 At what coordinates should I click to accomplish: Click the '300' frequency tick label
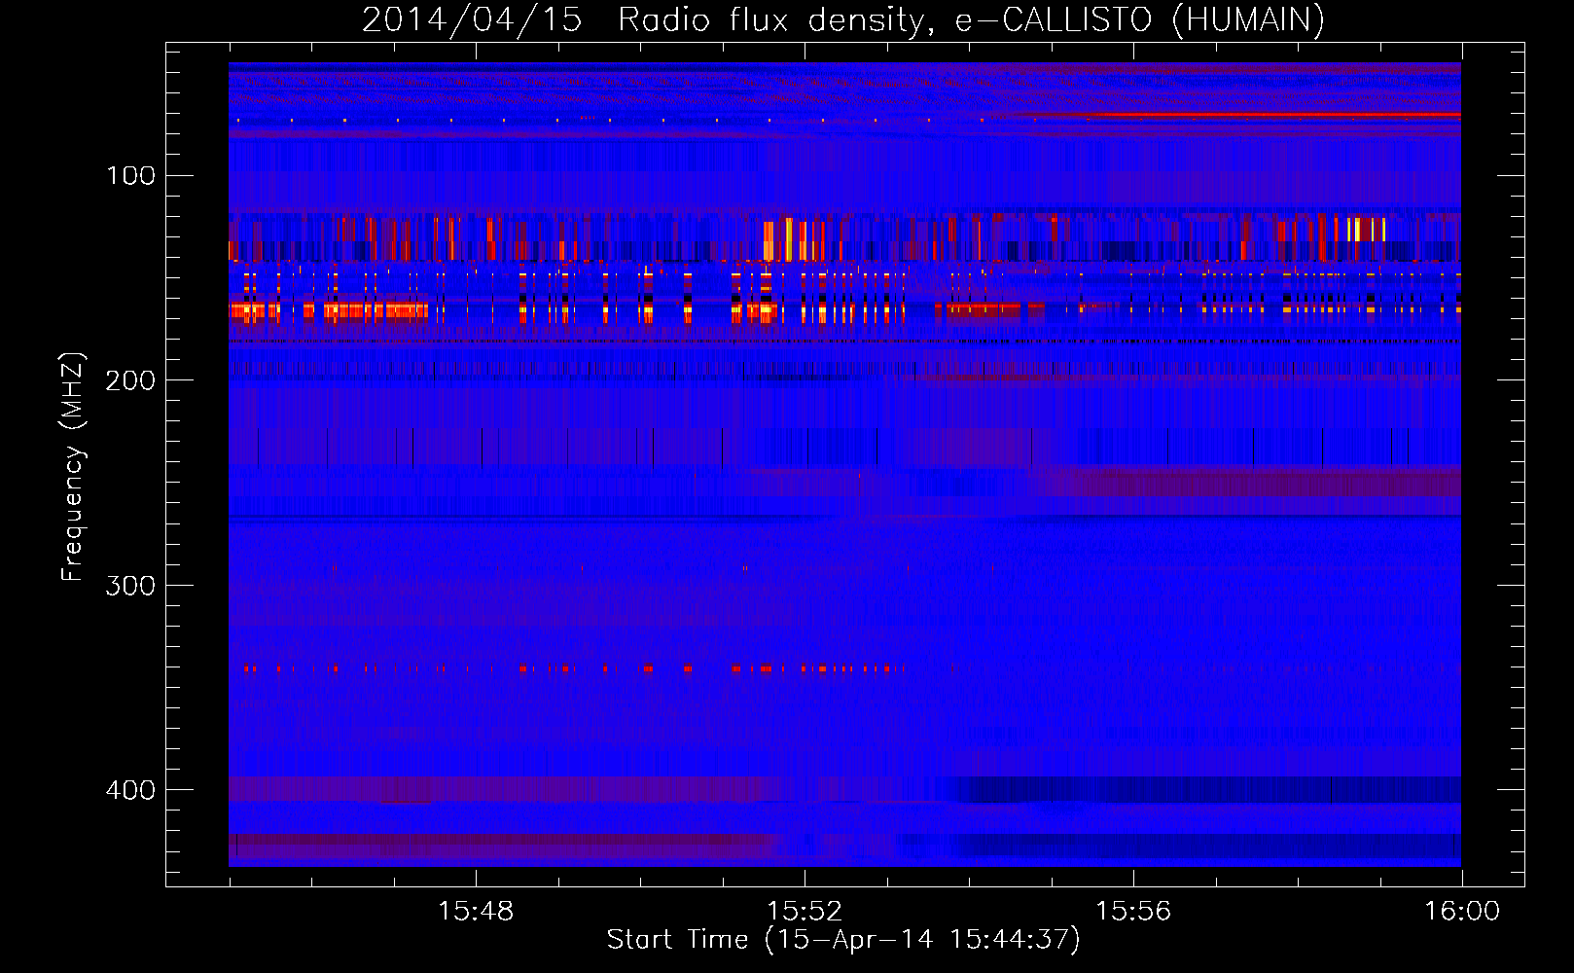[131, 585]
